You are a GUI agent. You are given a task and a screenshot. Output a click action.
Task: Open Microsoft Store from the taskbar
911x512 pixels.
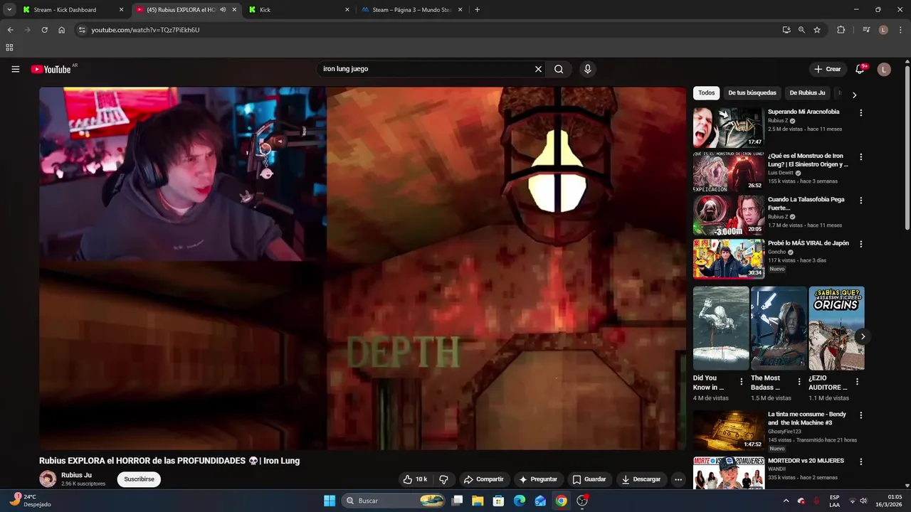coord(498,501)
